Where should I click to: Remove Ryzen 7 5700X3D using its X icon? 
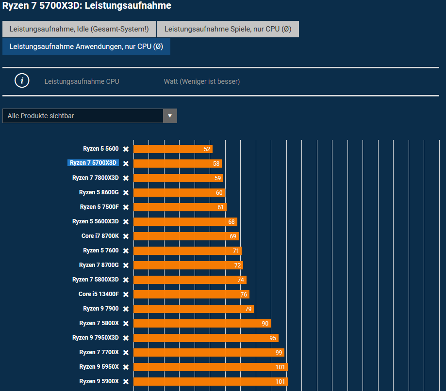(x=126, y=164)
